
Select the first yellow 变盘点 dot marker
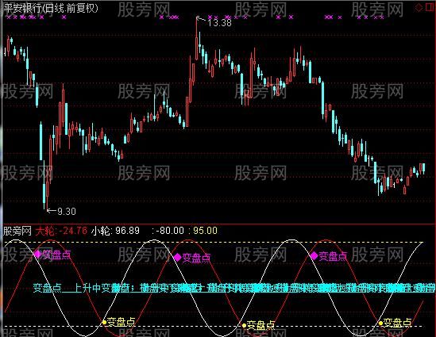coord(104,322)
